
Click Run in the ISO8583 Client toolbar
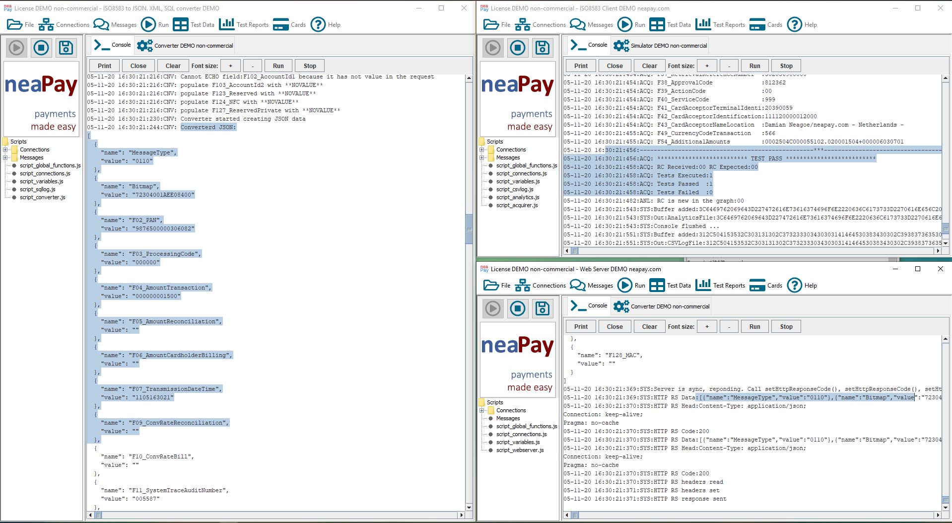(631, 24)
